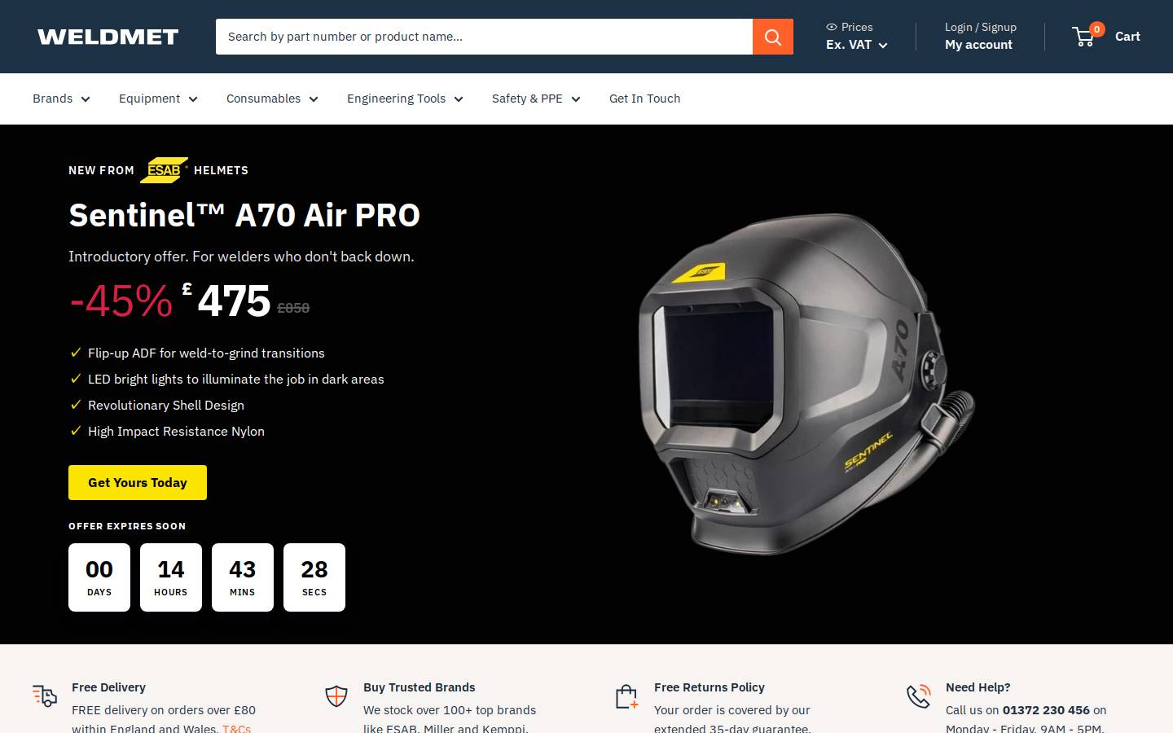Click the MINS countdown box

coord(243,577)
